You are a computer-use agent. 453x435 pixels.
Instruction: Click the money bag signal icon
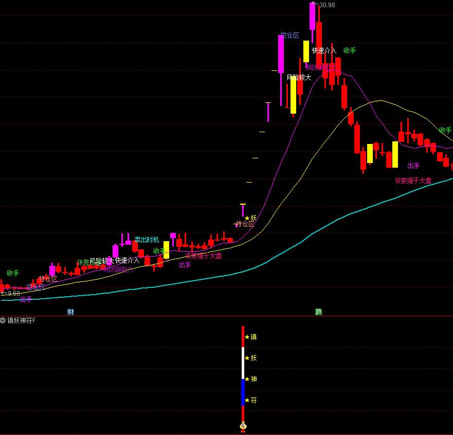(243, 426)
